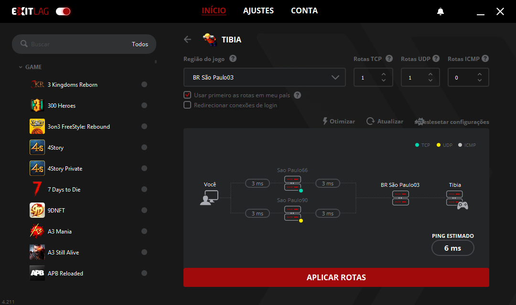
Task: Open help for Rotas UDP
Action: (x=436, y=59)
